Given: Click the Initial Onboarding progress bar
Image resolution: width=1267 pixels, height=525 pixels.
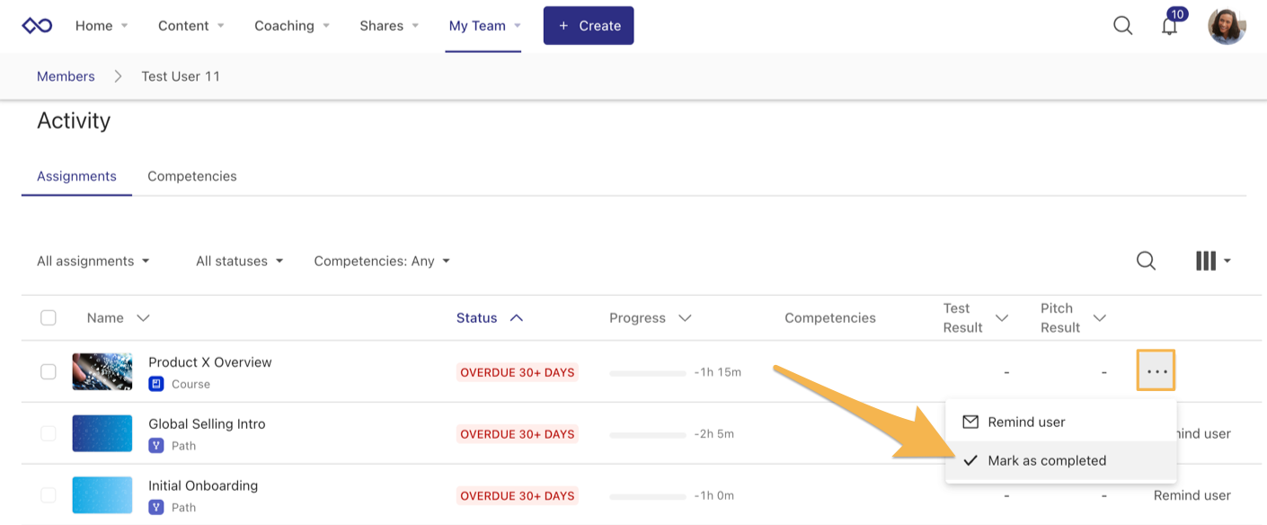Looking at the screenshot, I should 648,496.
